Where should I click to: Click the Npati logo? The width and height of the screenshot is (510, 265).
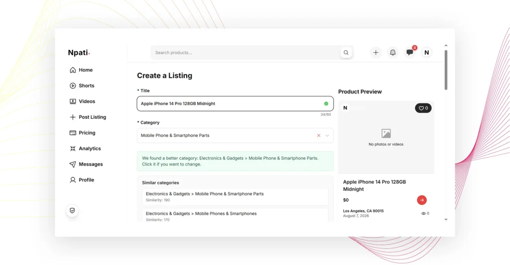79,53
